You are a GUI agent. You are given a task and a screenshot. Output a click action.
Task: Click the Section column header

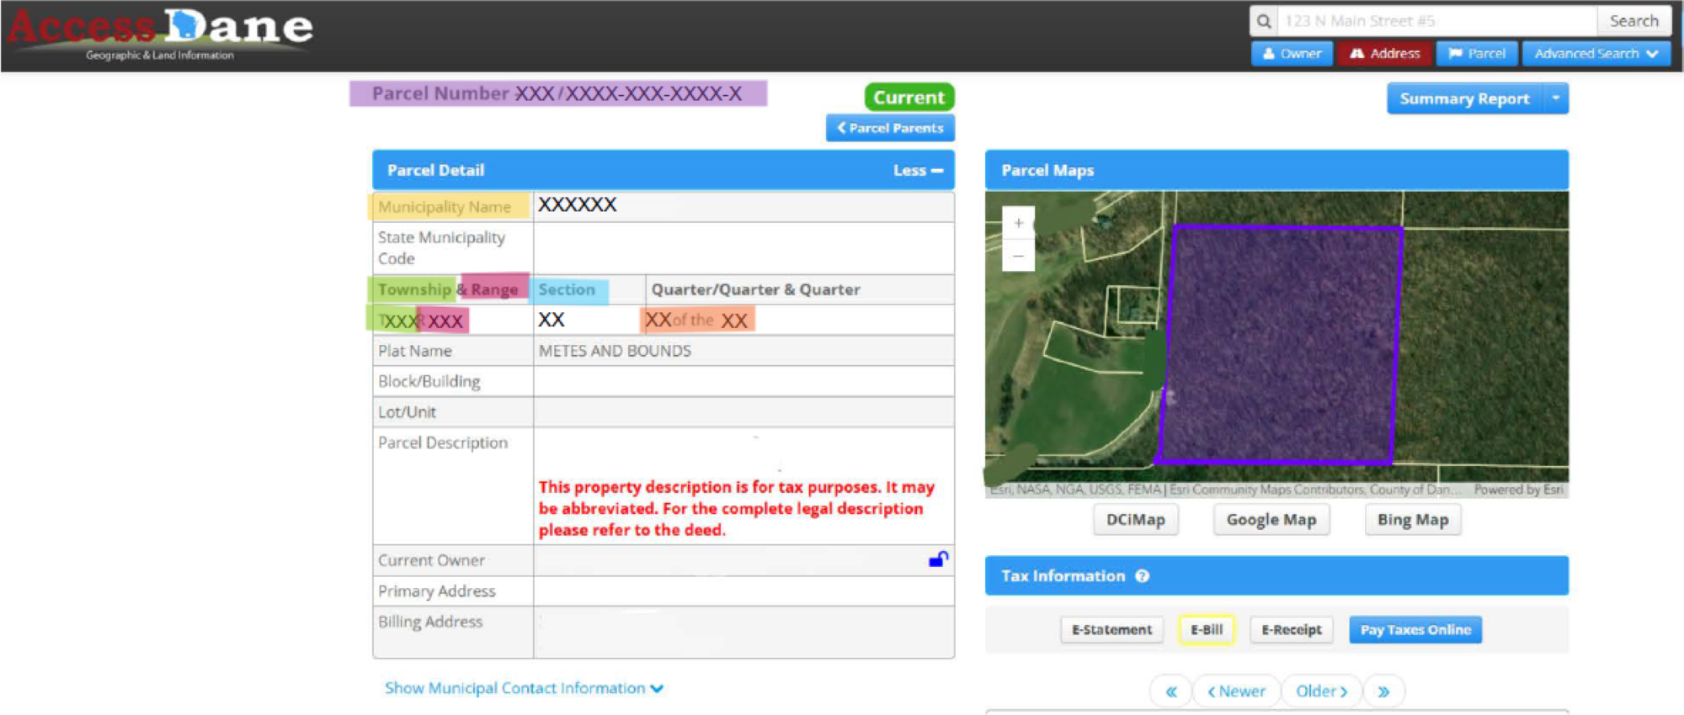click(x=567, y=289)
